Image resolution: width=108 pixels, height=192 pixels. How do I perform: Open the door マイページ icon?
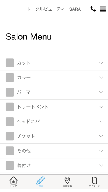(94, 180)
